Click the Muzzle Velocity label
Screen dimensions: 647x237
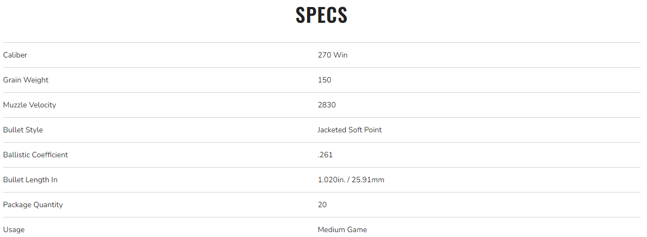coord(29,105)
